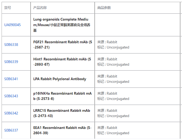Click FGF21 Recombinant Rabbit mAb product name
Screen dimensions: 182x140
62,45
